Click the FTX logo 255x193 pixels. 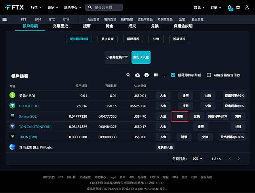(x=14, y=7)
